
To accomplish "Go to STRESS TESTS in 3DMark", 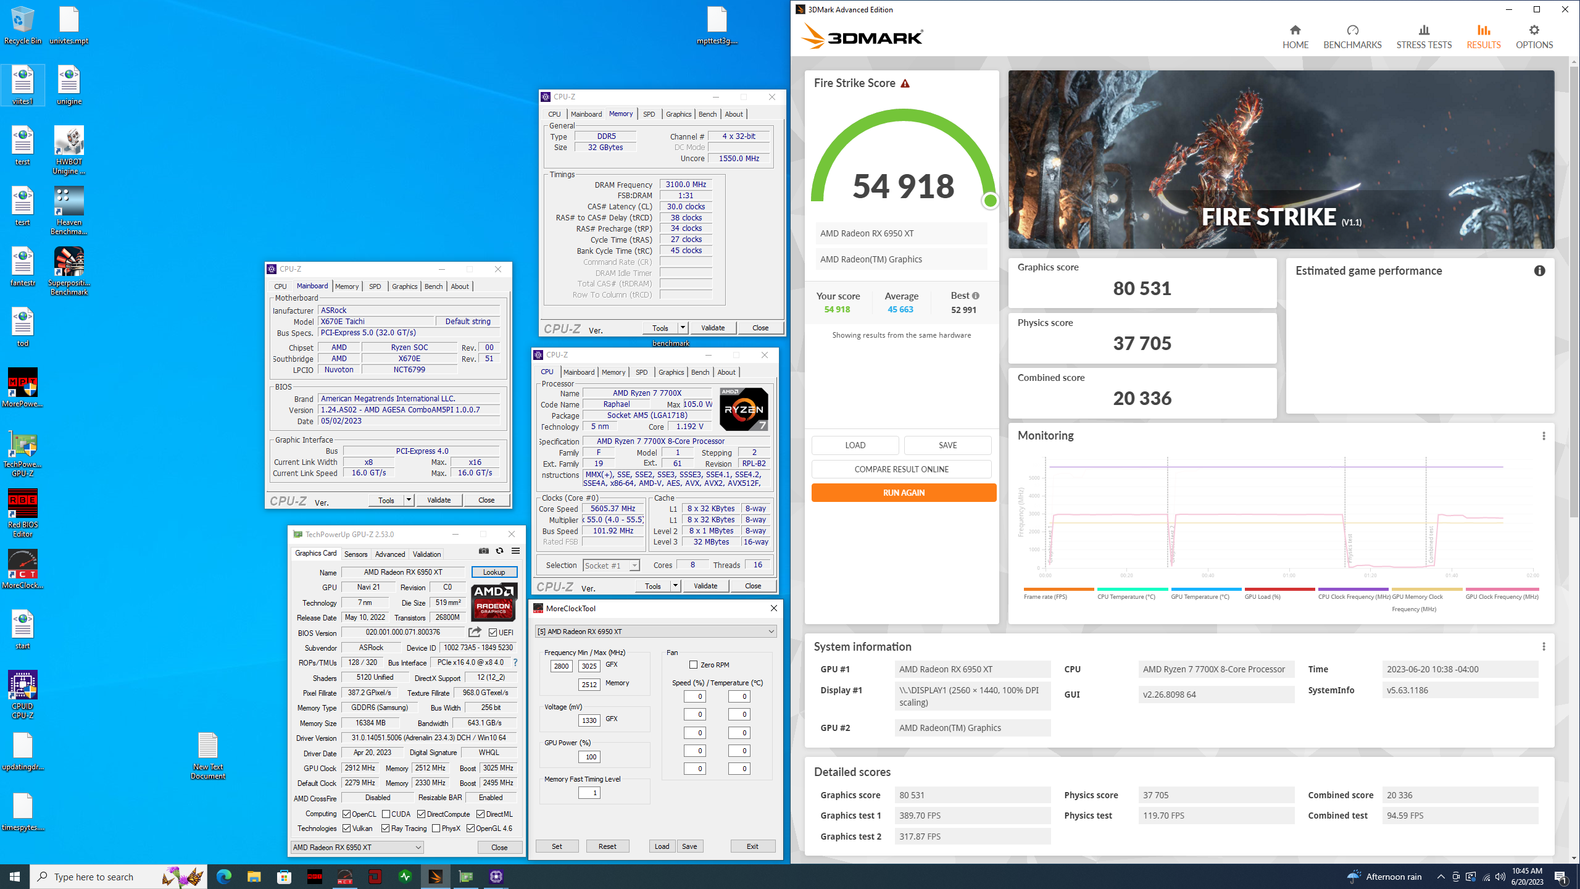I will click(x=1424, y=37).
